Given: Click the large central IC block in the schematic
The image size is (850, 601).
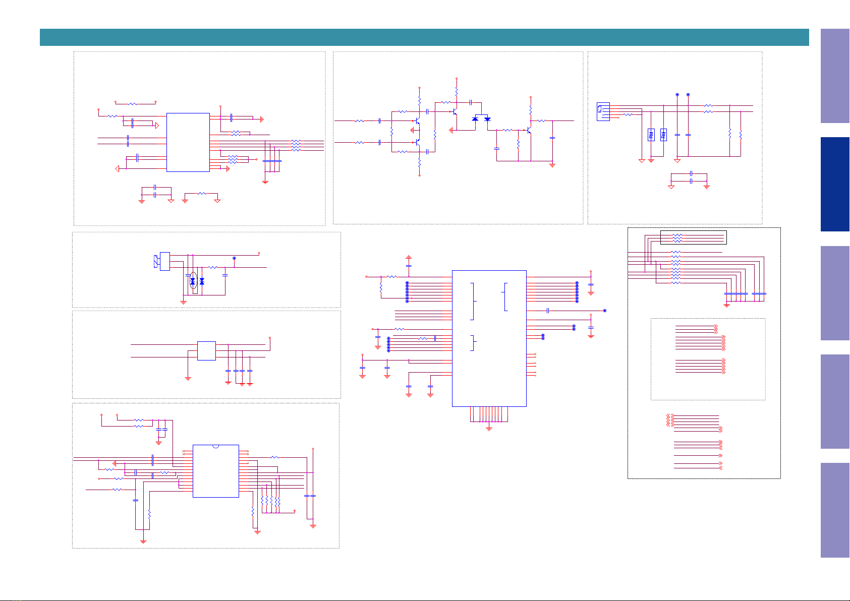Looking at the screenshot, I should [x=489, y=338].
